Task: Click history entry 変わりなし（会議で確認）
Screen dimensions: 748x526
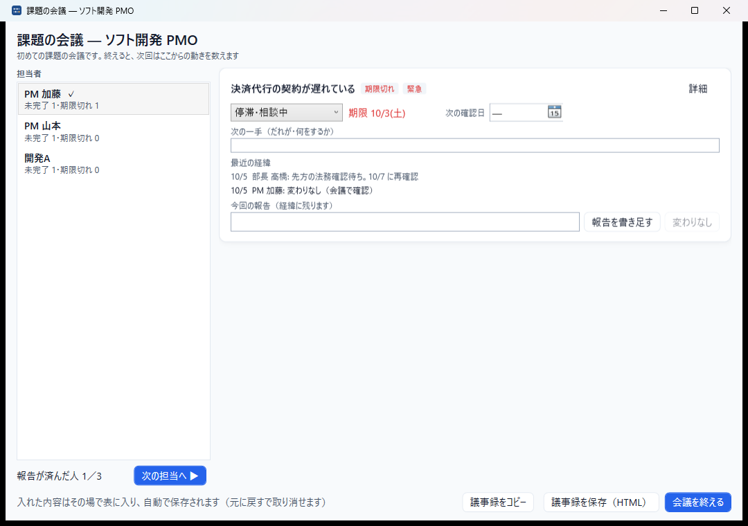Action: (x=302, y=190)
